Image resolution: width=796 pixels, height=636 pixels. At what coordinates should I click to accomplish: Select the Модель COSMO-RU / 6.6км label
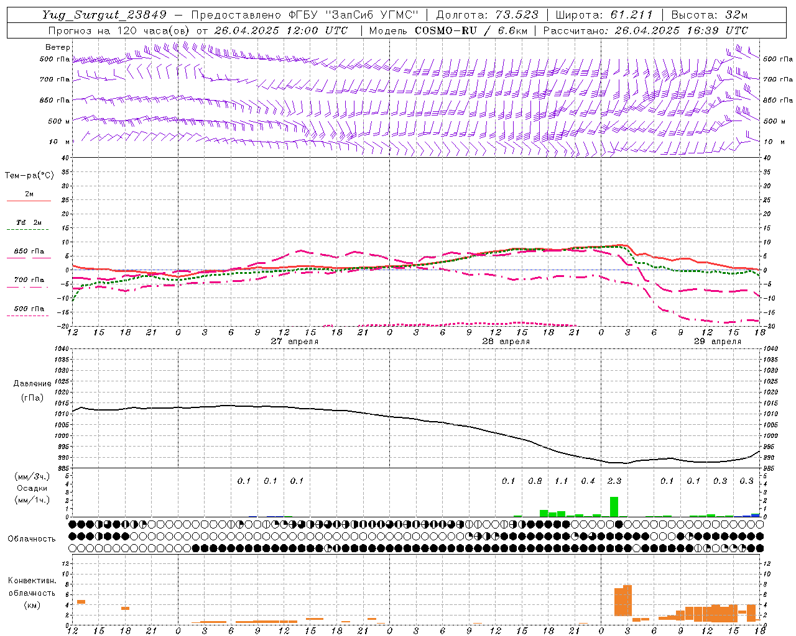tap(448, 30)
